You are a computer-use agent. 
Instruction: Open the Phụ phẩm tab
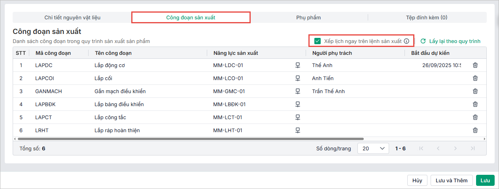(308, 17)
